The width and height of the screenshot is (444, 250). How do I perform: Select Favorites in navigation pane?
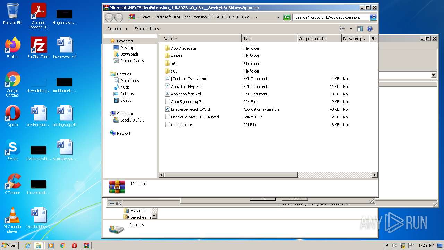pyautogui.click(x=125, y=41)
